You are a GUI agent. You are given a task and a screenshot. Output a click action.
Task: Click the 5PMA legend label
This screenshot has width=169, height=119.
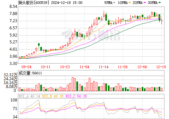[x=108, y=3]
